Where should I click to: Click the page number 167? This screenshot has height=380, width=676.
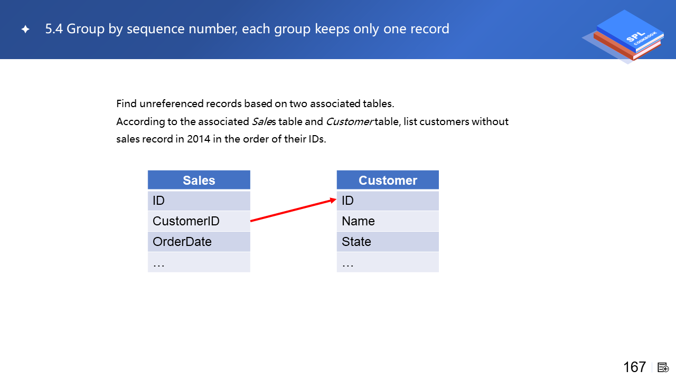coord(634,367)
